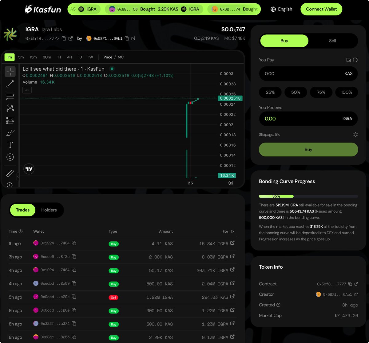The width and height of the screenshot is (369, 343).
Task: Toggle the chart indicator status dot
Action: (112, 69)
